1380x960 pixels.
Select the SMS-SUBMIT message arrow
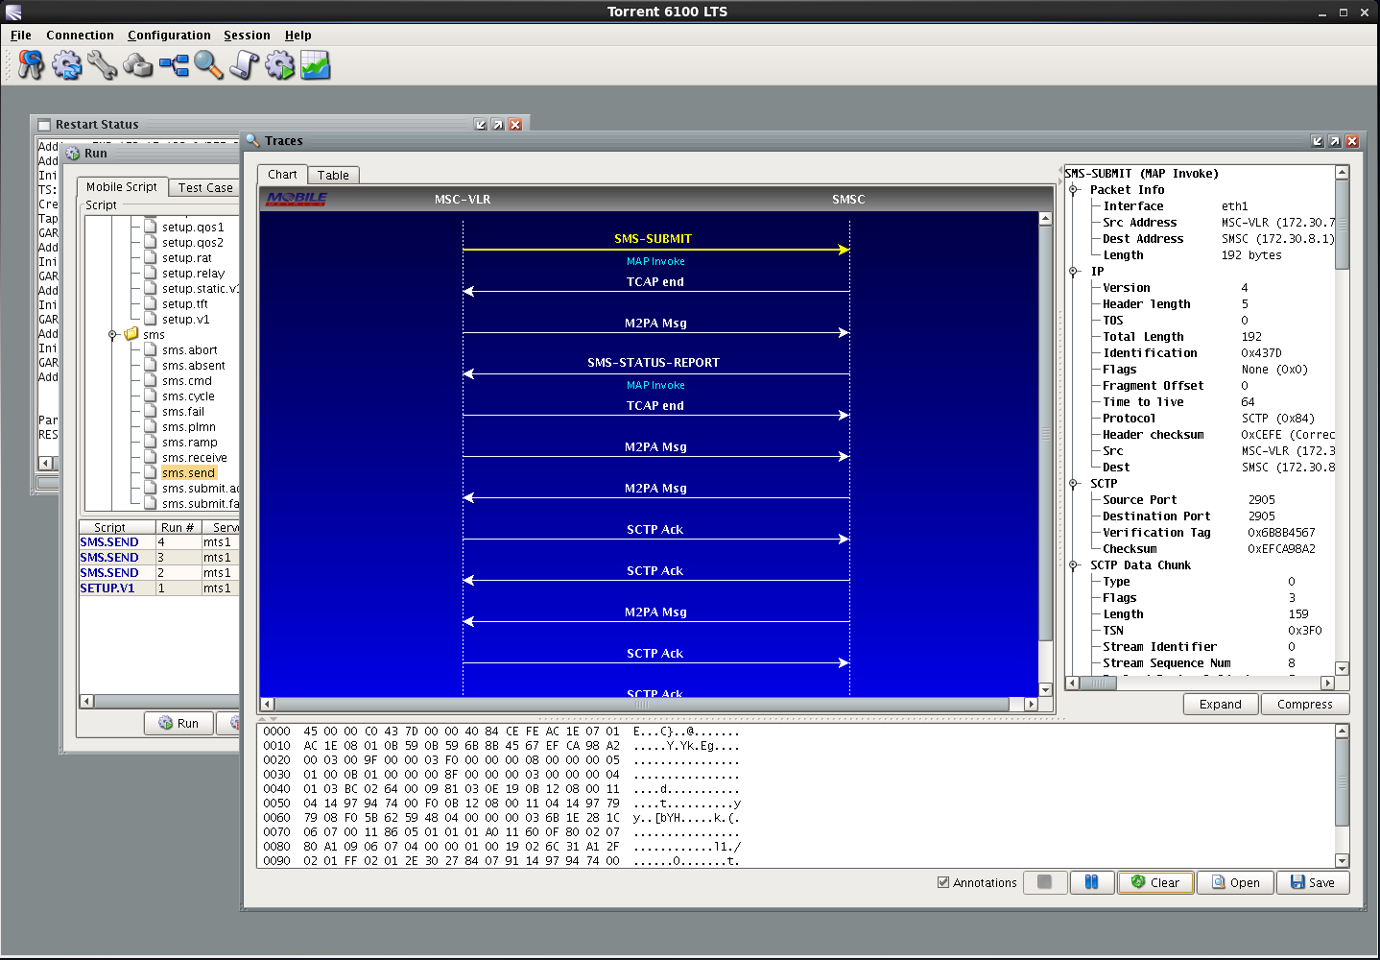655,250
